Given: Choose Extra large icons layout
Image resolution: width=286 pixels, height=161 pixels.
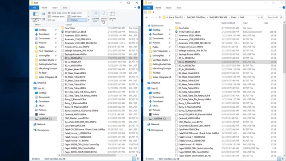Looking at the screenshot, I should [x=57, y=13].
